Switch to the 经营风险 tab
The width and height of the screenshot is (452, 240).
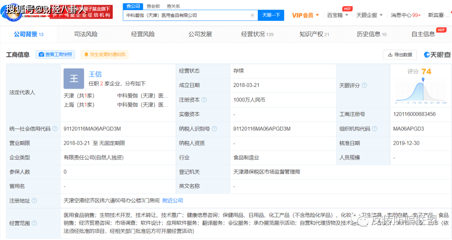tap(143, 34)
